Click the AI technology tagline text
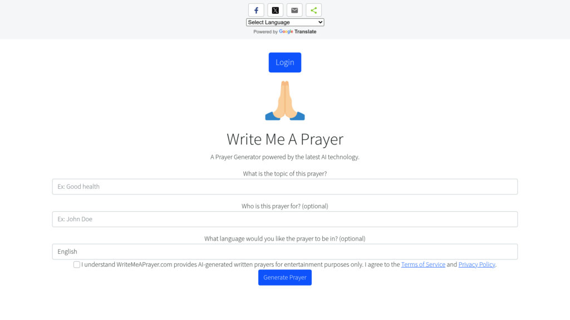570x320 pixels. [x=284, y=157]
